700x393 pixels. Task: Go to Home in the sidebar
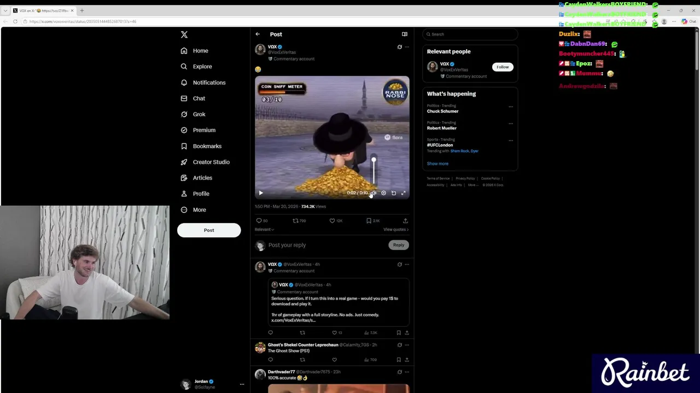195,51
